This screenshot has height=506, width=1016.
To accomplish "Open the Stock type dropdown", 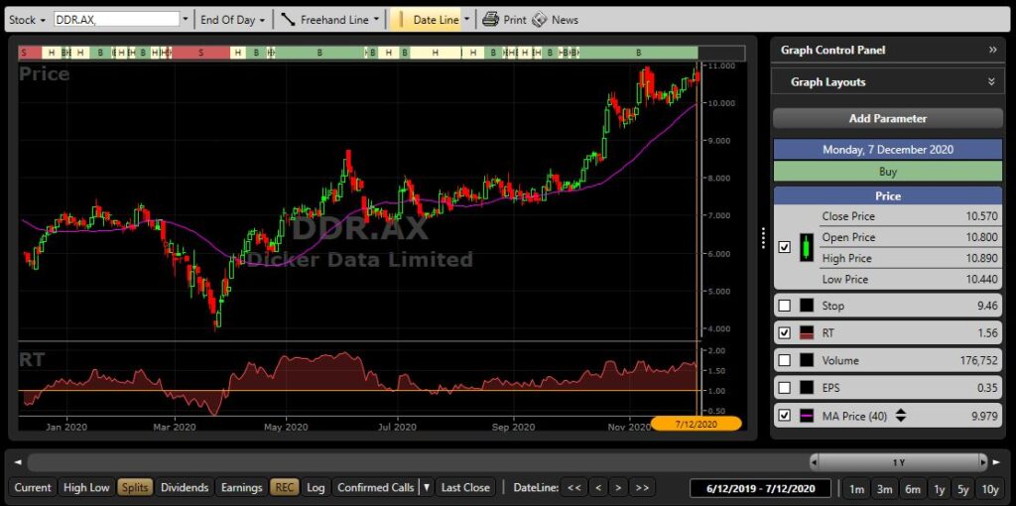I will (x=27, y=20).
